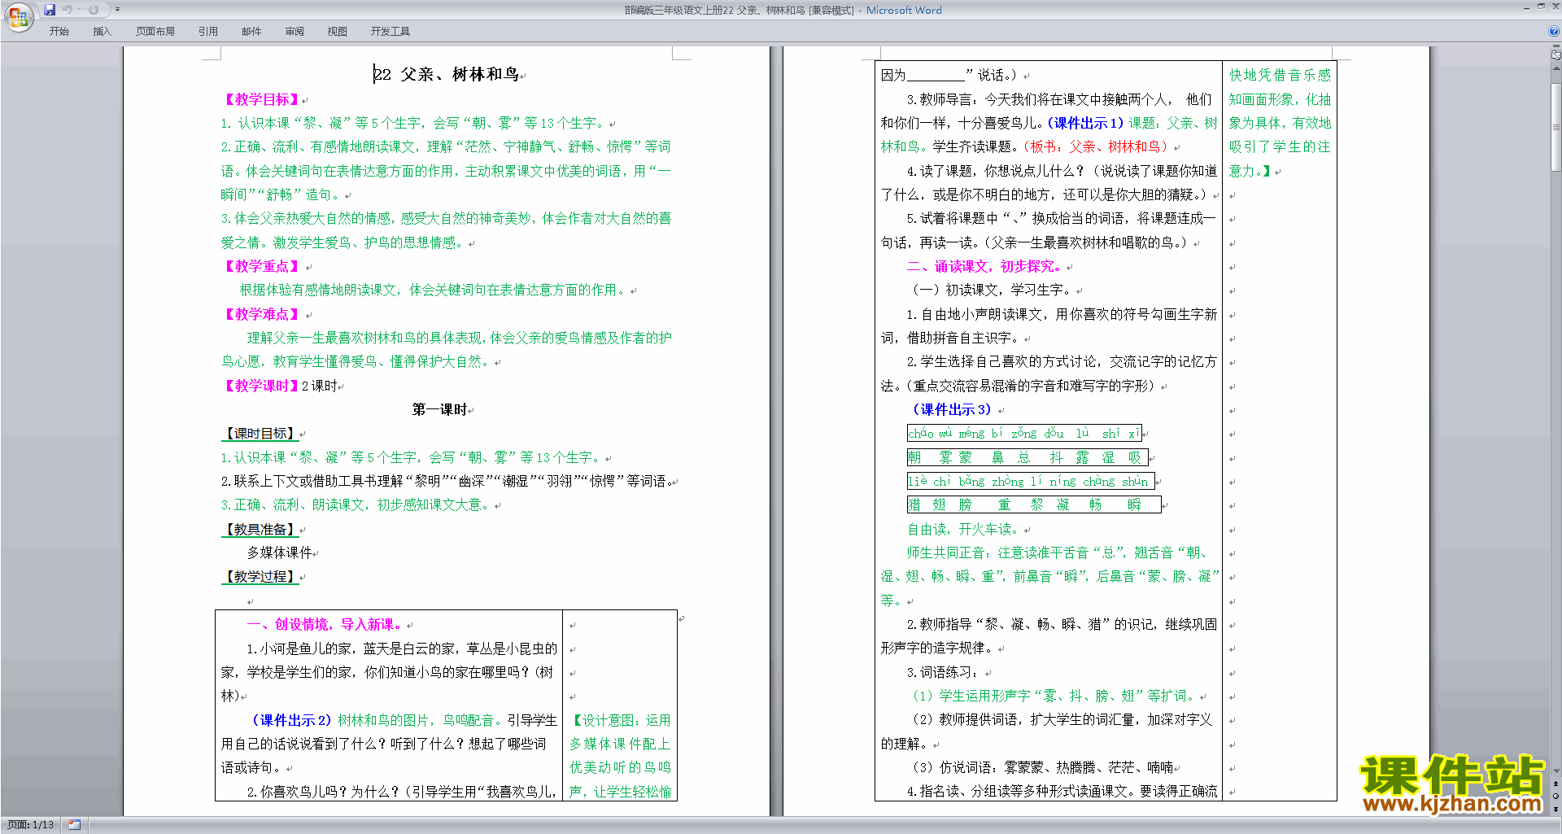Screen dimensions: 1562x834
Task: Click the line 3.正确、流利、朗读课文，初步感知课文大意。
Action: coord(356,505)
